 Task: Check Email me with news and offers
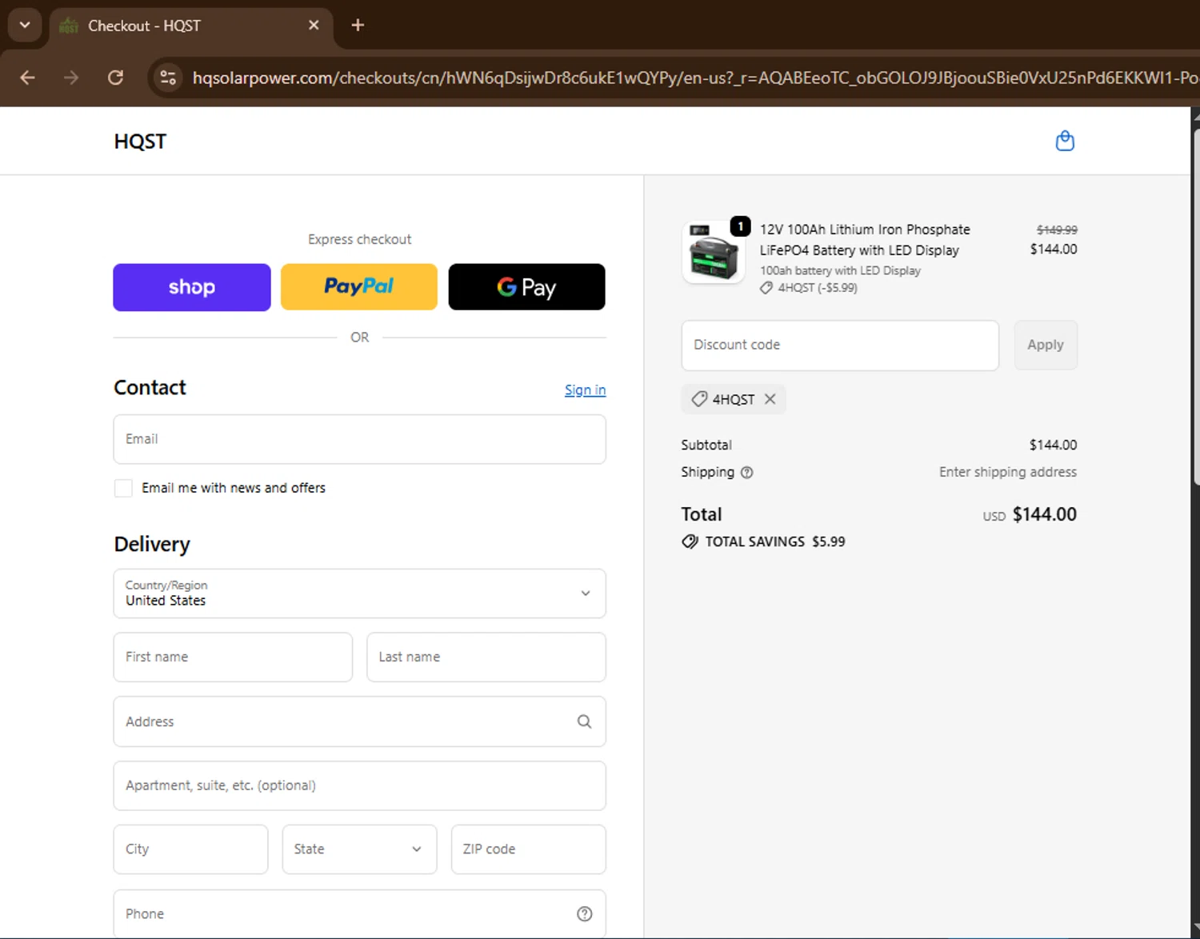click(x=123, y=488)
